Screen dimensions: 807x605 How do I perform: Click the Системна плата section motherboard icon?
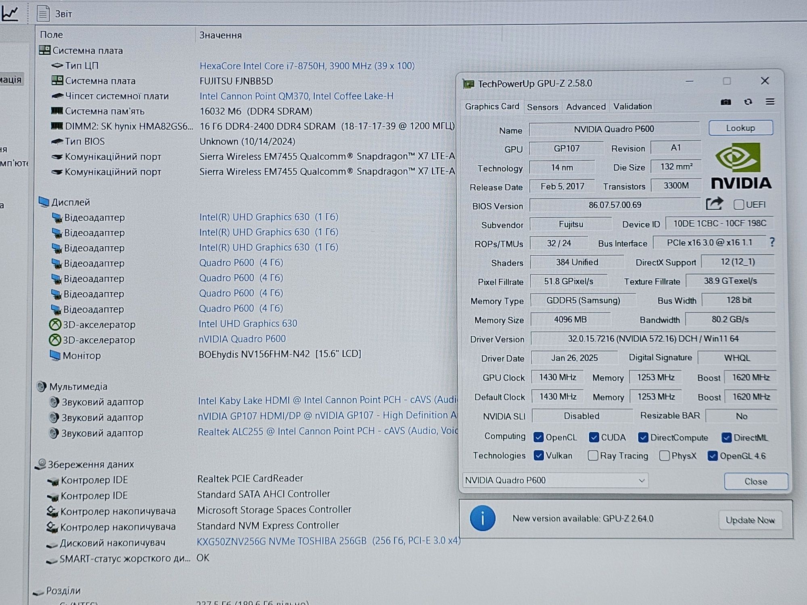[x=44, y=50]
